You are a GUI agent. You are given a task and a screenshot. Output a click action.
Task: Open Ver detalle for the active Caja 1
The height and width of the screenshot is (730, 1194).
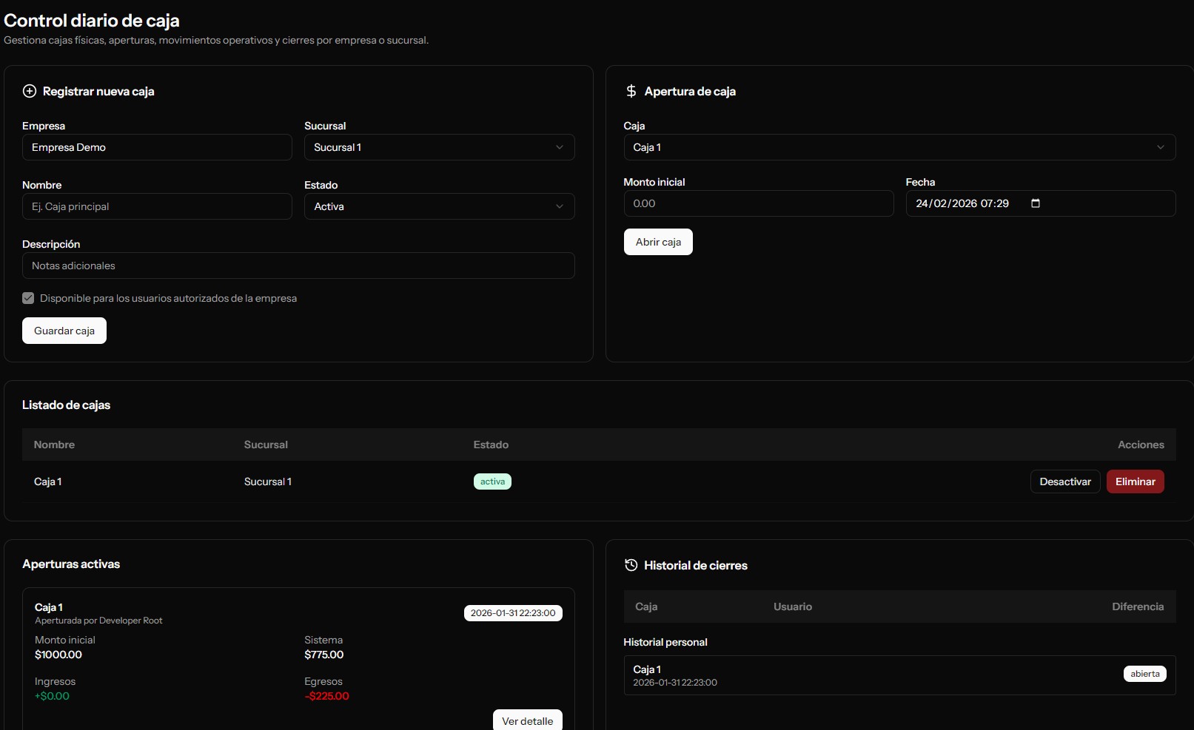(527, 720)
